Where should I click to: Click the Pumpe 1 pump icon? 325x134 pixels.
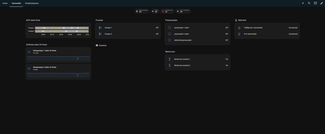click(100, 28)
